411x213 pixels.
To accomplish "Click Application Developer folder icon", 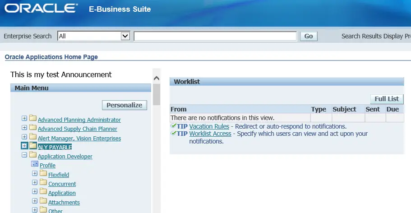I will [33, 155].
